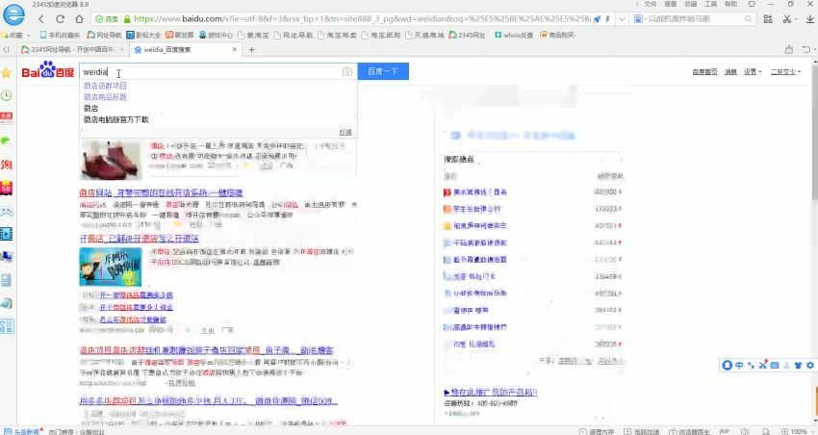Open the 工具 menu
Screen dimensions: 818x435
[x=711, y=4]
